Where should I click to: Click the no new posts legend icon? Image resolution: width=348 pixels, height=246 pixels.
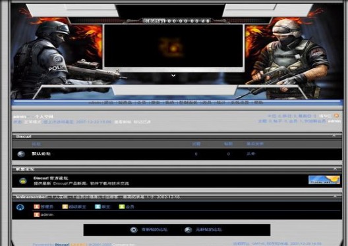[188, 230]
